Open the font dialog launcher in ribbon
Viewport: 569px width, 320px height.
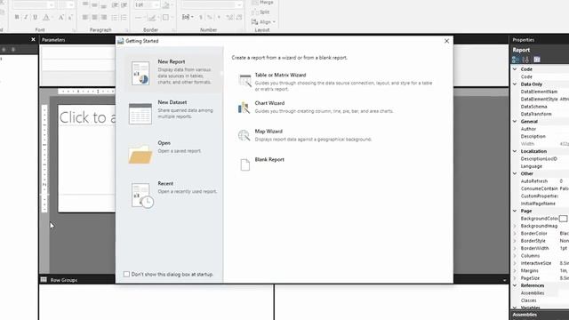click(74, 30)
